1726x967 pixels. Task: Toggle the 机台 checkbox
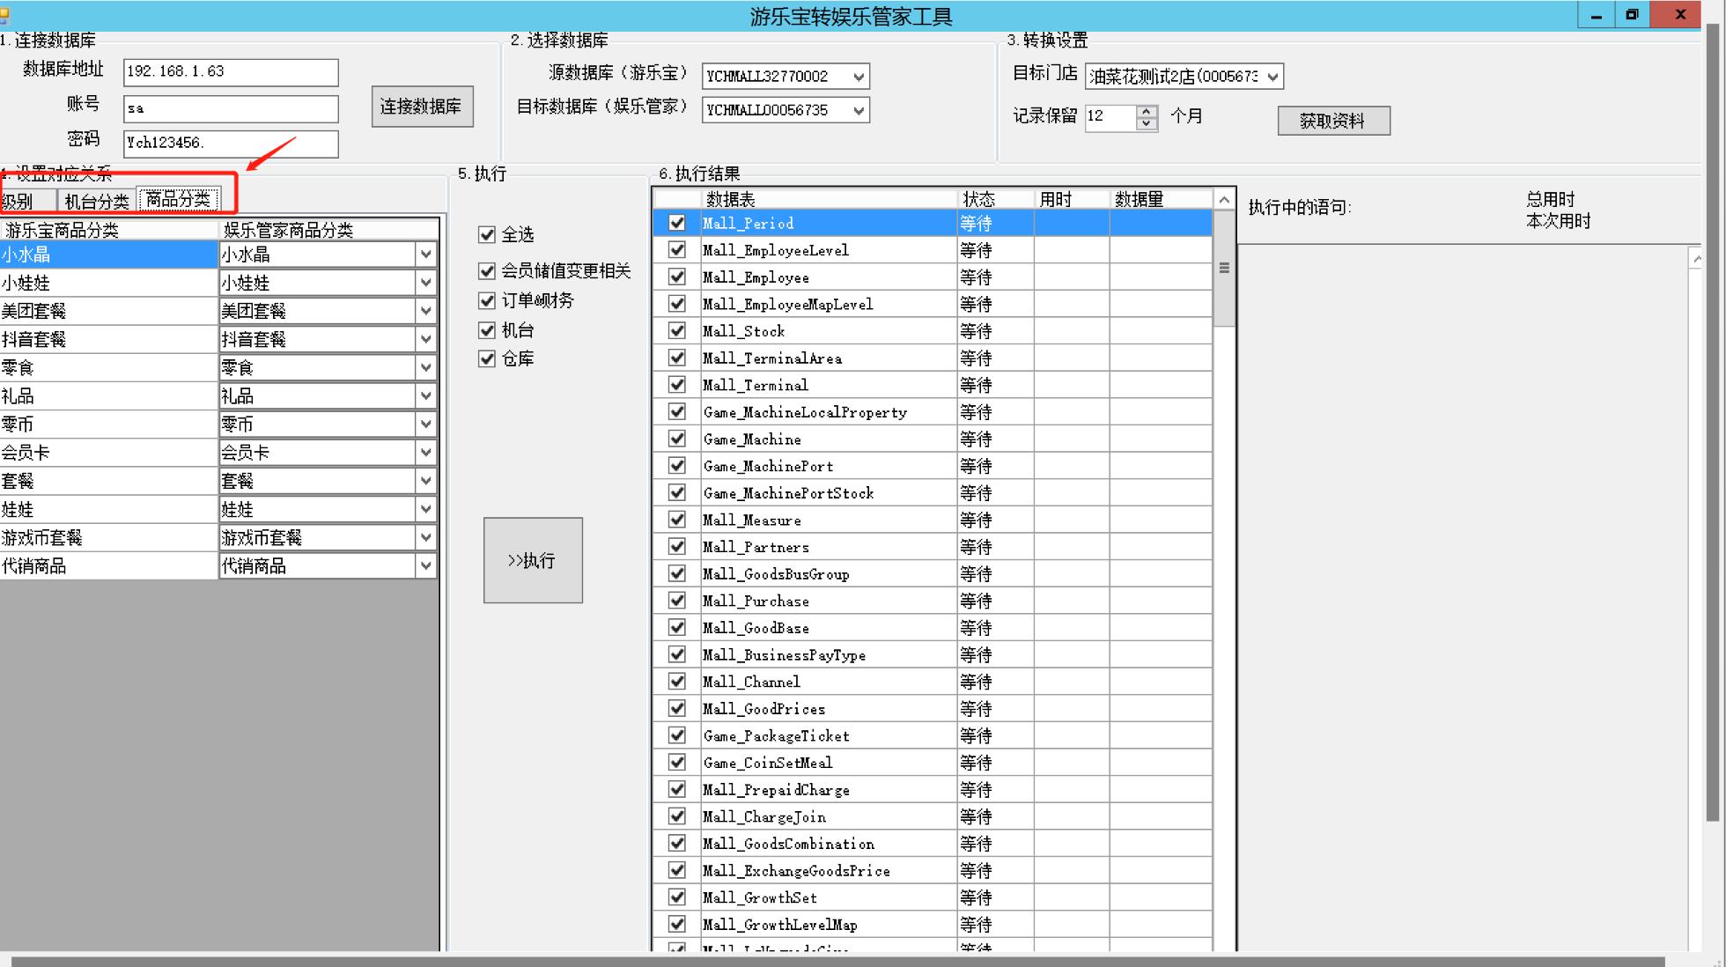(x=487, y=330)
